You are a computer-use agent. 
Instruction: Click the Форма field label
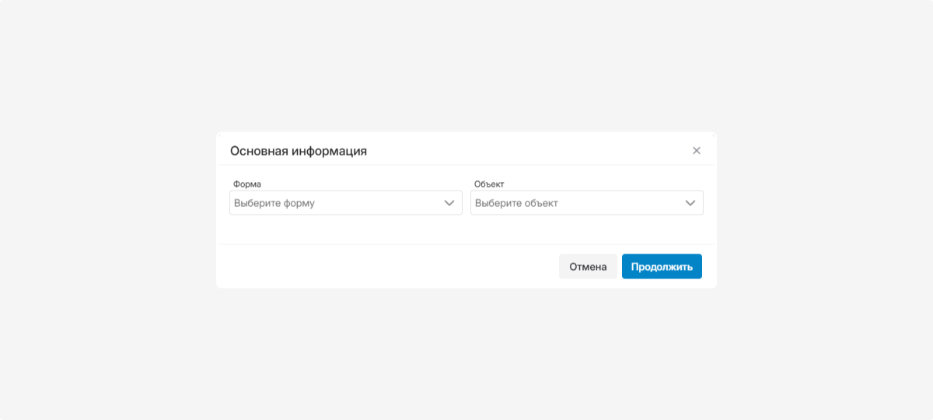point(247,184)
